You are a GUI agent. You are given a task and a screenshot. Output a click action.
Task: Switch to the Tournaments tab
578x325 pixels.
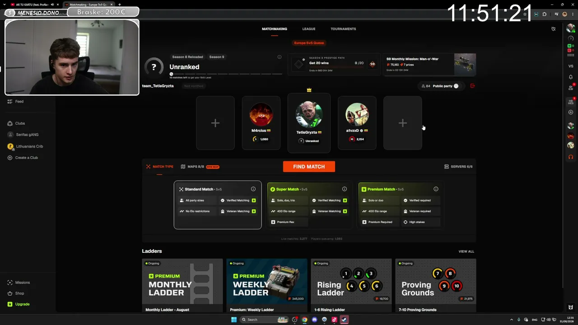pyautogui.click(x=343, y=29)
